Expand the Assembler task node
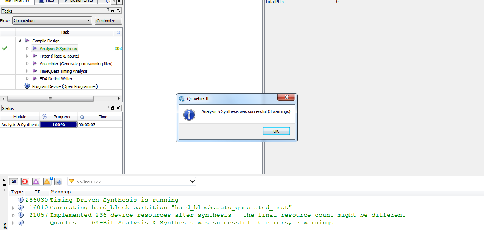Screen dimensions: 484x230 pyautogui.click(x=27, y=64)
